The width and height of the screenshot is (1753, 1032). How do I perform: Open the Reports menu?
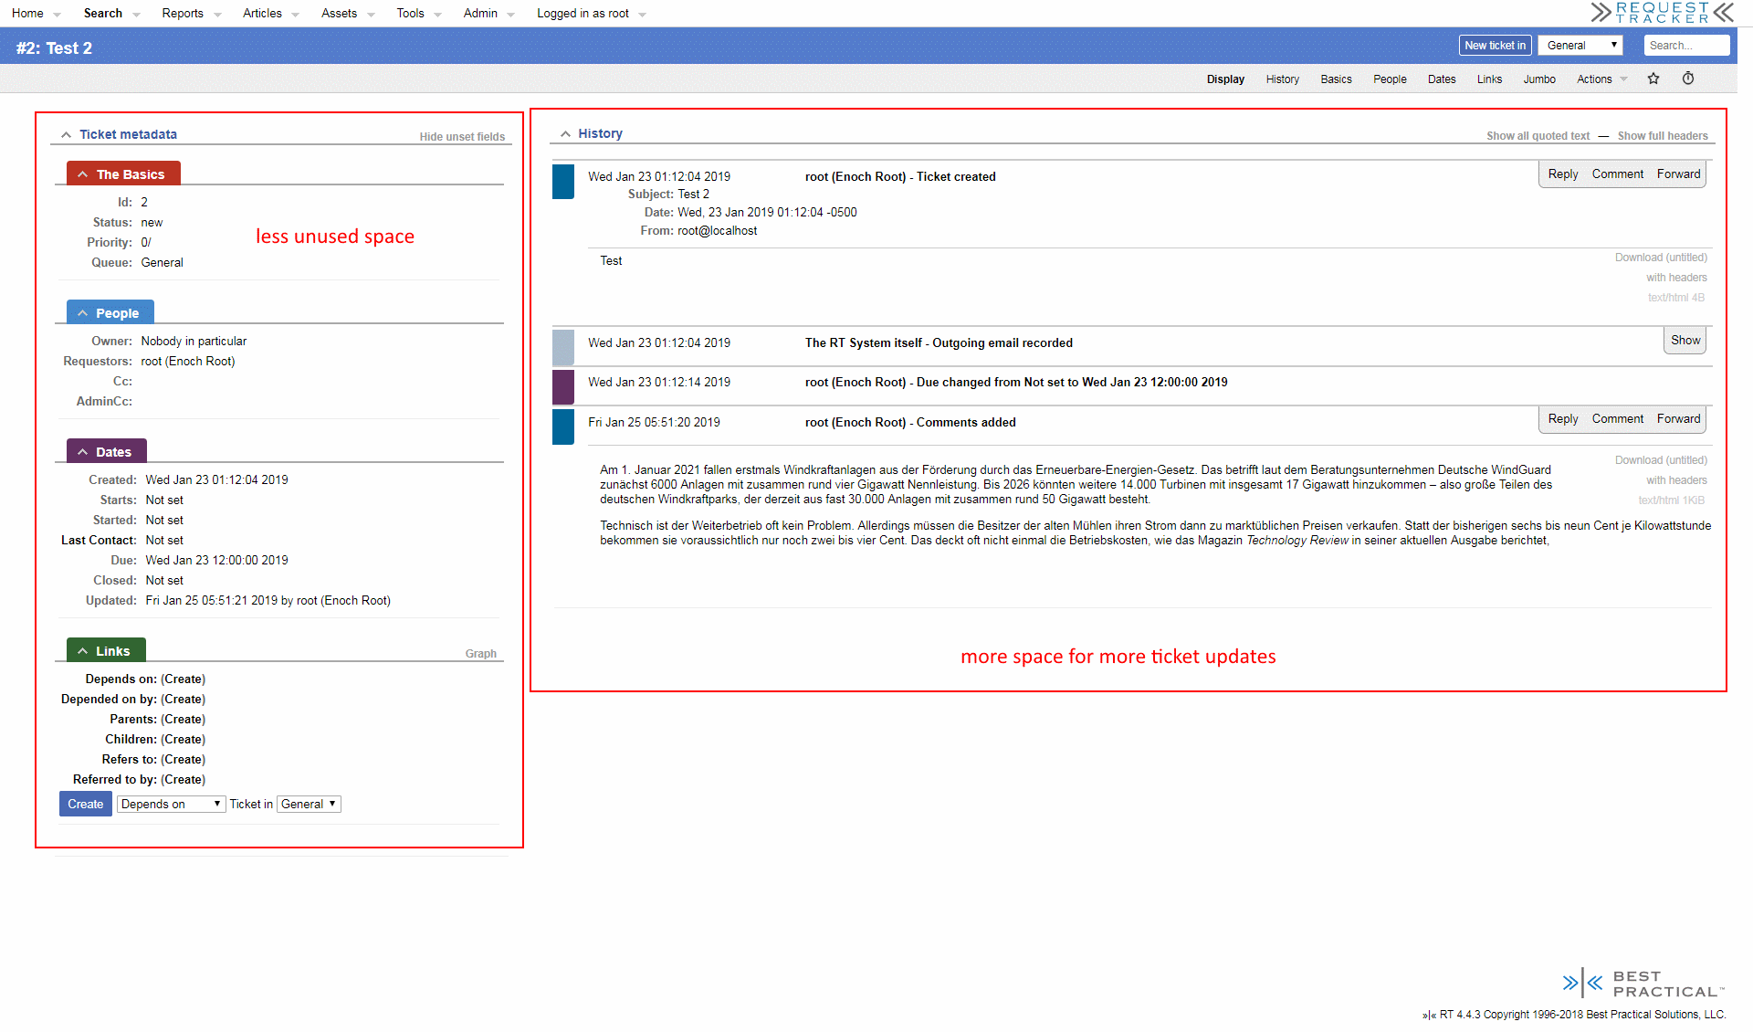click(x=183, y=13)
